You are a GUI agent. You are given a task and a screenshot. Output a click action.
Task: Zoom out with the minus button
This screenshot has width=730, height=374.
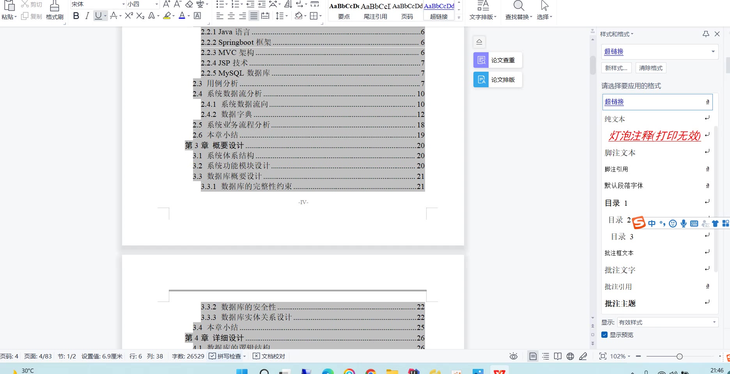[638, 356]
